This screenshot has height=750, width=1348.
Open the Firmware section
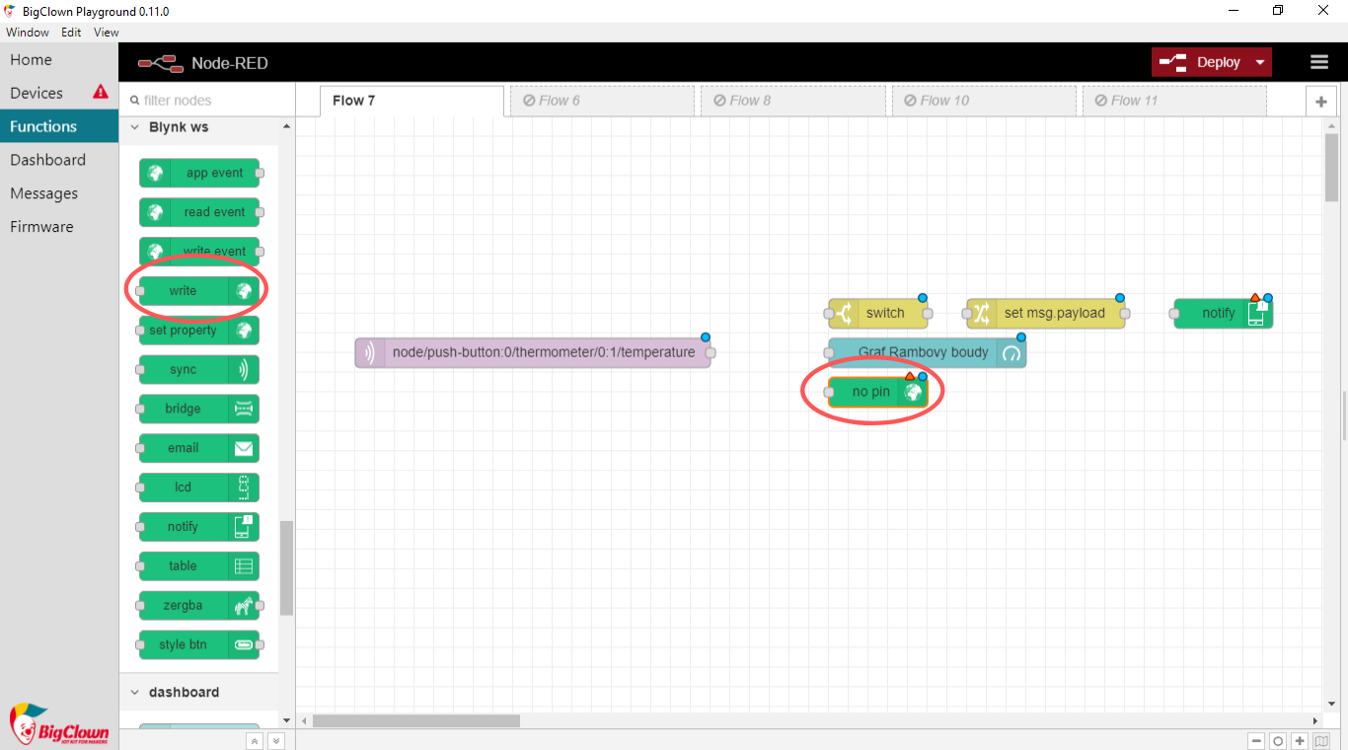coord(59,227)
